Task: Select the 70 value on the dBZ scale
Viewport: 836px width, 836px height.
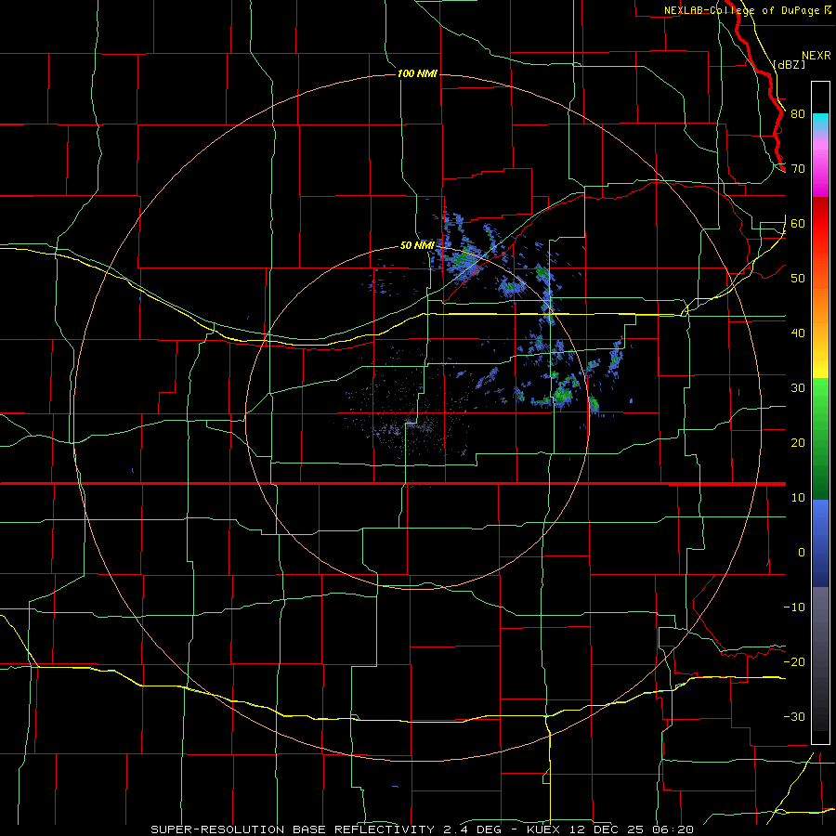Action: click(x=798, y=168)
